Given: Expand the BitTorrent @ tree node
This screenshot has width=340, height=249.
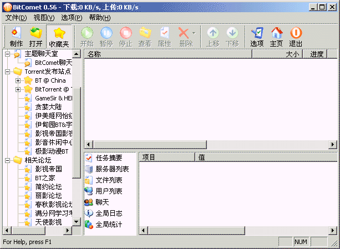Looking at the screenshot, I should tap(18, 89).
